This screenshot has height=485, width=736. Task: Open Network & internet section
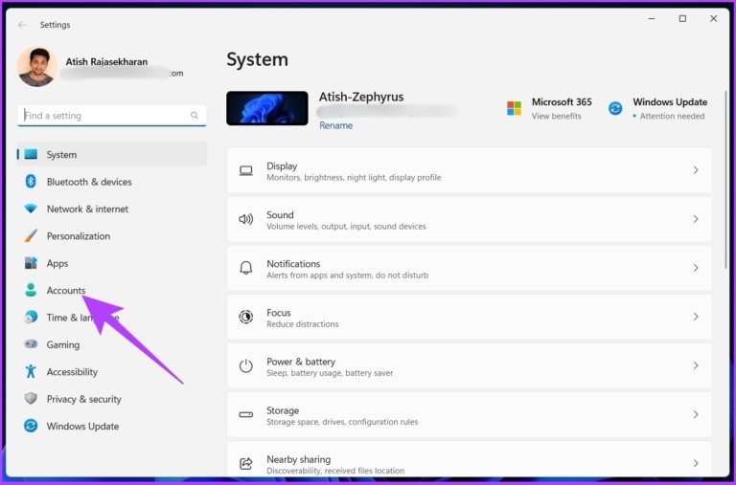(87, 209)
